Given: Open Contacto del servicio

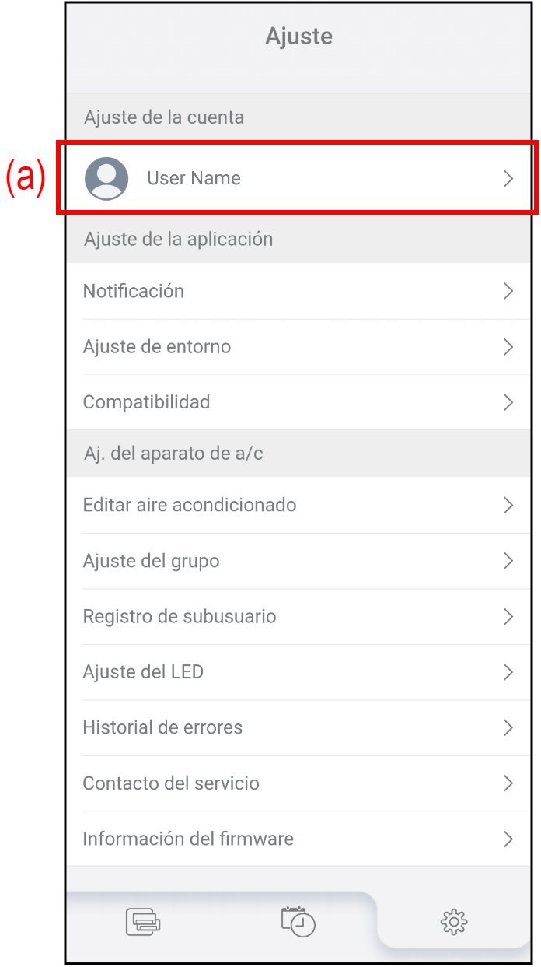Looking at the screenshot, I should click(172, 783).
